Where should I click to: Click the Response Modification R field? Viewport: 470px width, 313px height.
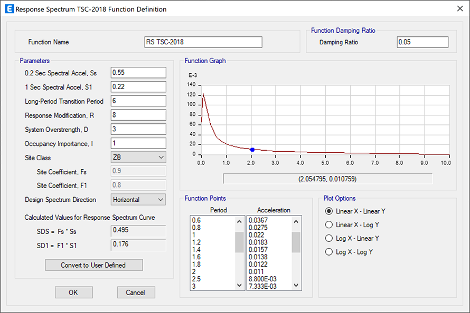tap(138, 115)
